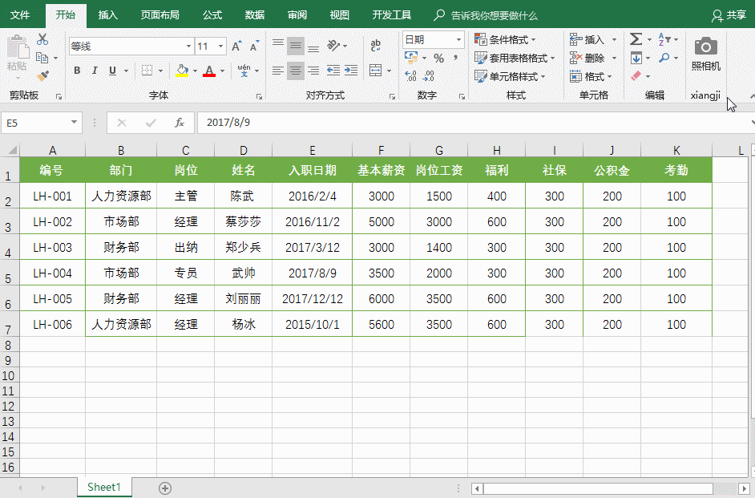755x498 pixels.
Task: Open the 格式 cells format dropdown
Action: (591, 76)
